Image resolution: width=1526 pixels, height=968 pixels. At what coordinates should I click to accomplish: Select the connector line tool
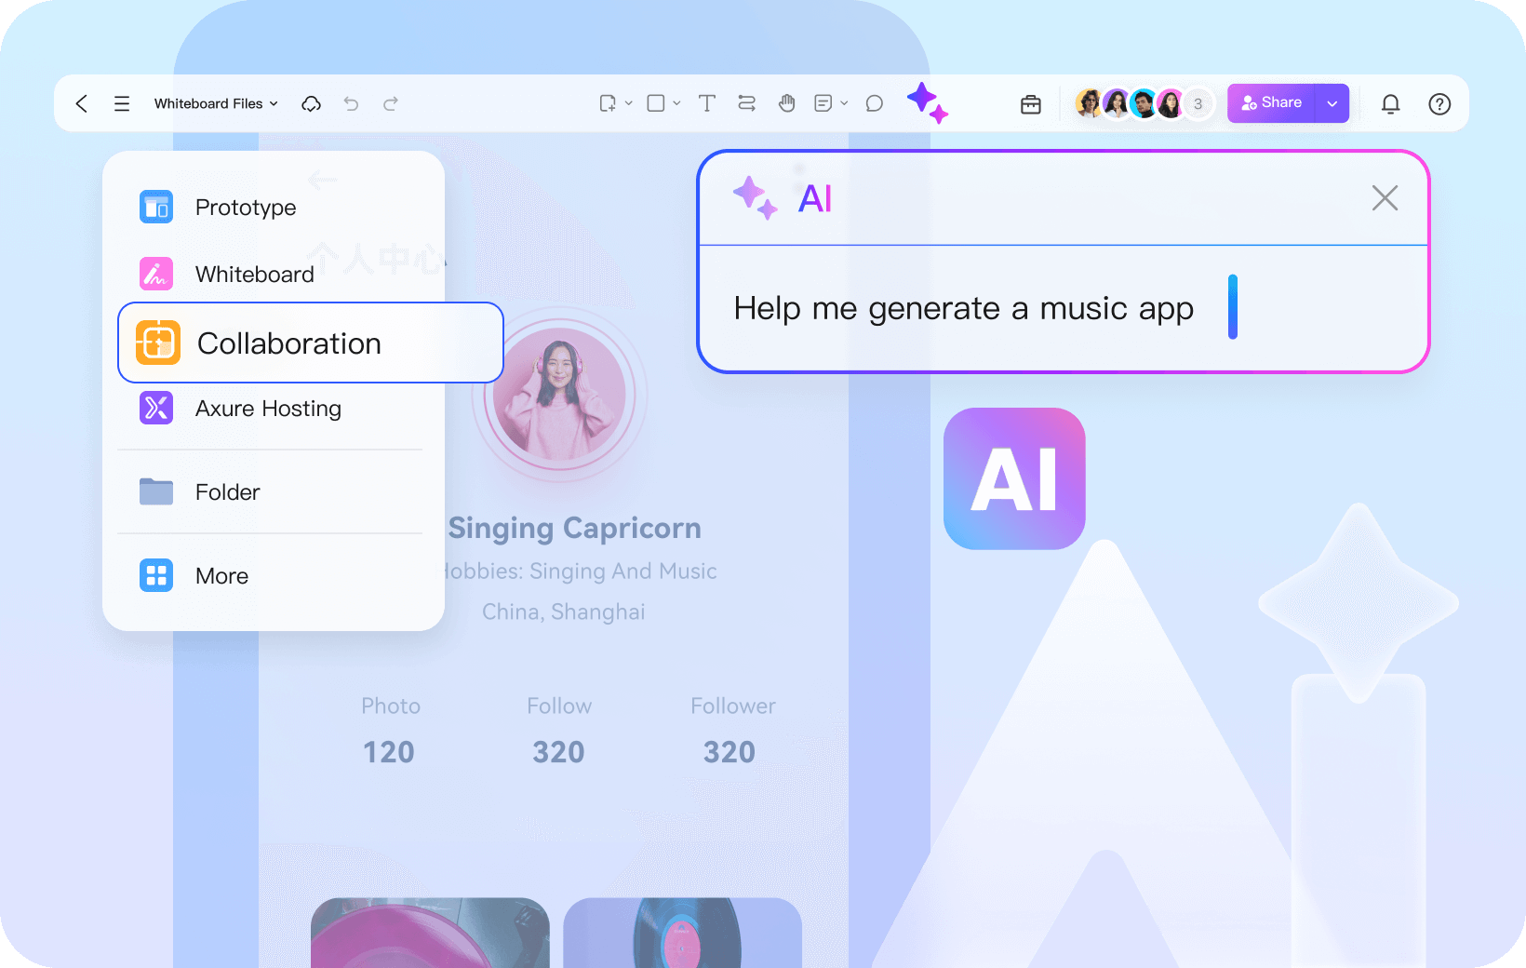pyautogui.click(x=746, y=103)
